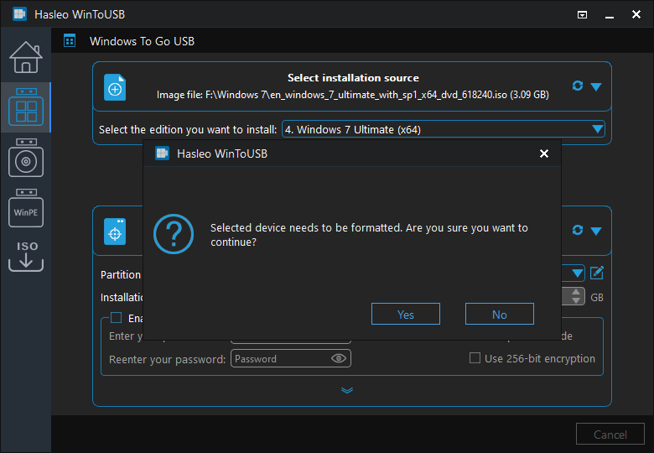This screenshot has height=453, width=654.
Task: Click the Reenter your password field
Action: pos(291,359)
